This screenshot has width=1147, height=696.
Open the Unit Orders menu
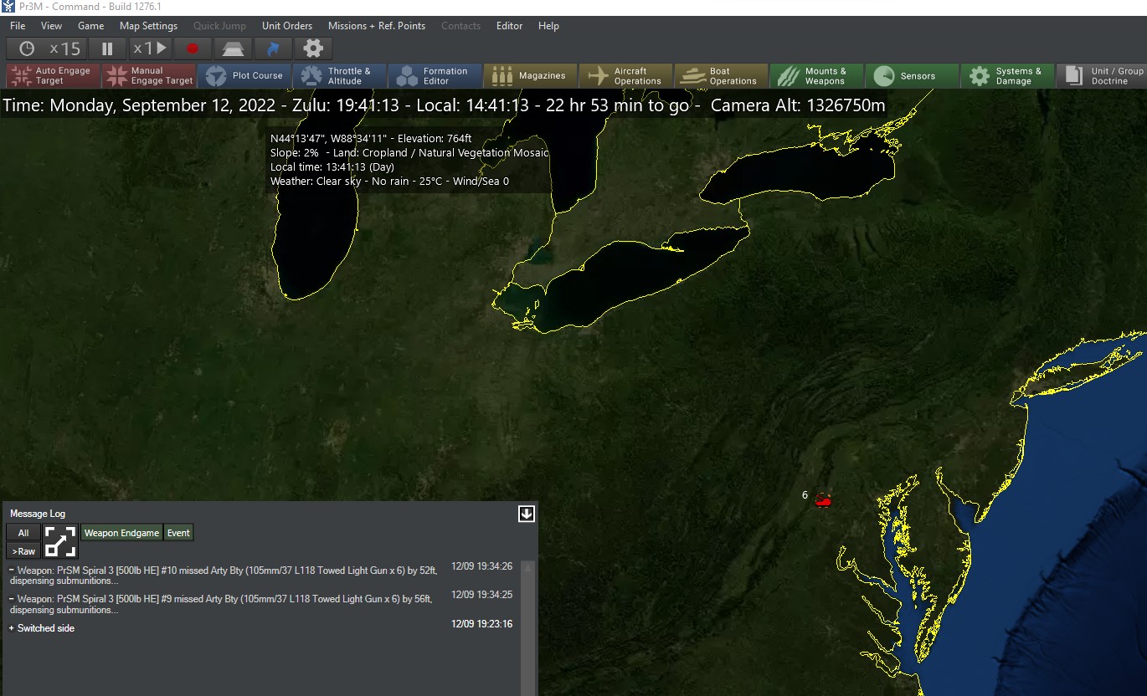(x=287, y=25)
